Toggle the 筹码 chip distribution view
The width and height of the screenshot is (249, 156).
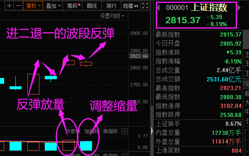(x=73, y=6)
